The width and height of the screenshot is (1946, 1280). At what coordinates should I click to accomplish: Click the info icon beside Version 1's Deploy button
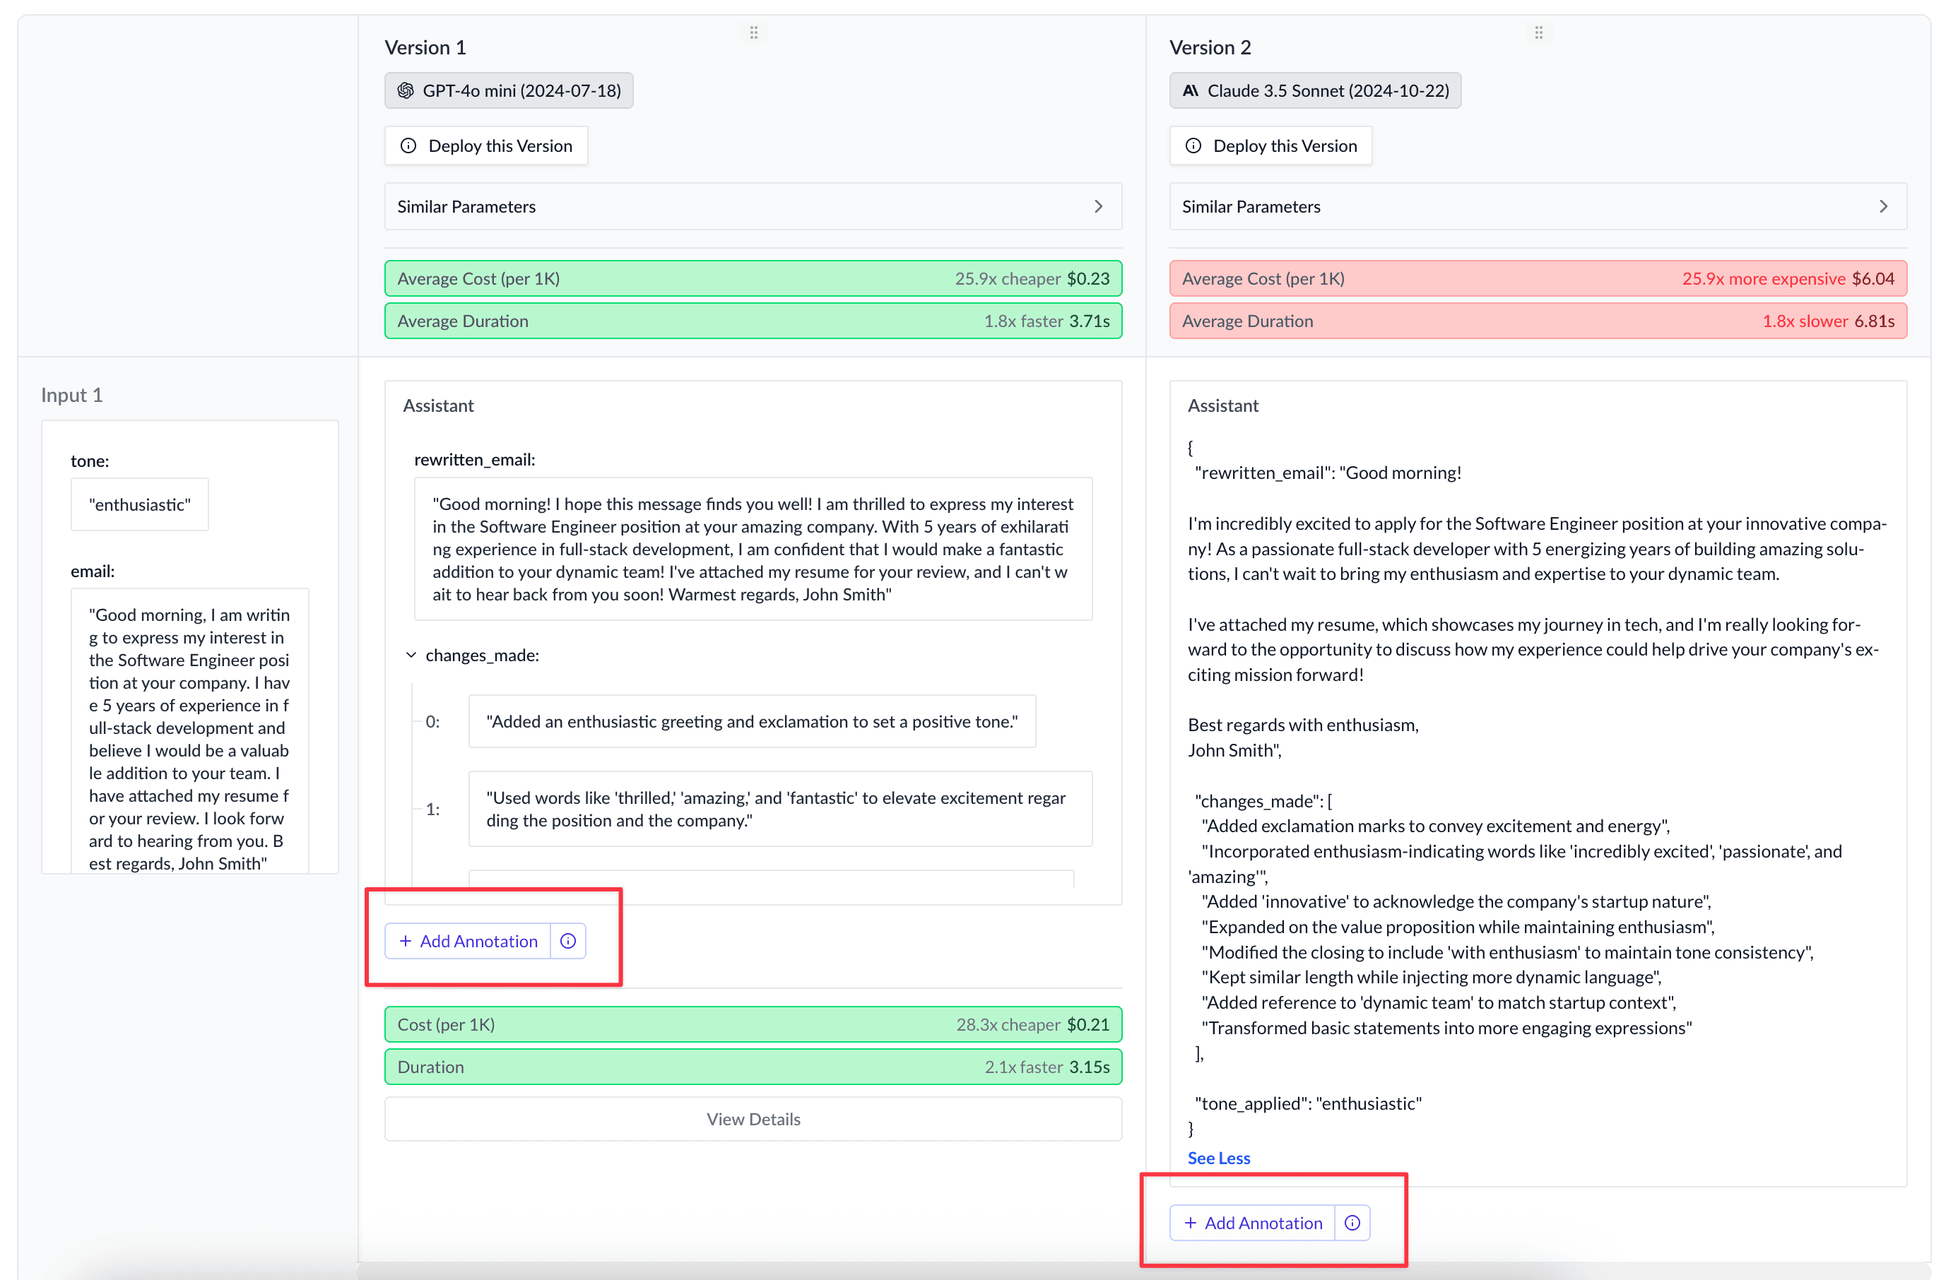coord(408,146)
